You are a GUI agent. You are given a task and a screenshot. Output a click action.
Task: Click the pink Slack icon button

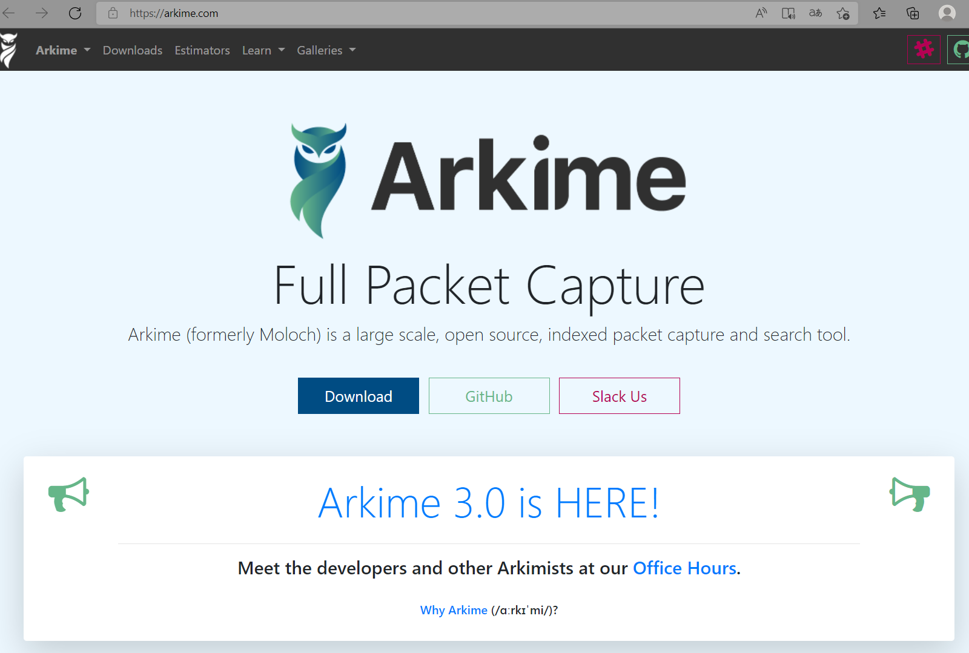[924, 50]
